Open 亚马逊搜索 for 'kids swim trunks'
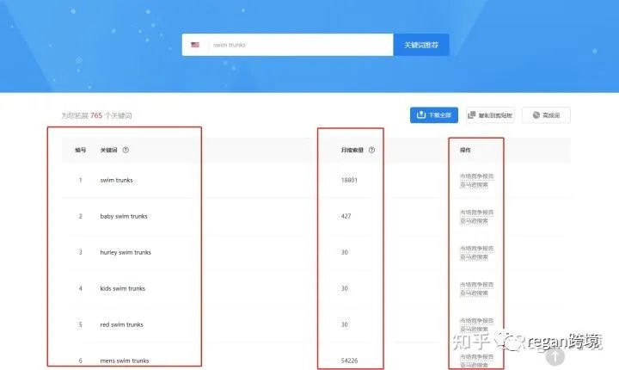The width and height of the screenshot is (619, 370). pyautogui.click(x=474, y=293)
